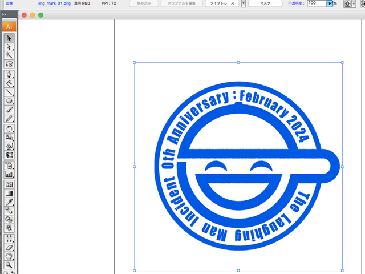Screen dimensions: 365x274
Task: Click the top-left corner selection handle
Action: [135, 62]
